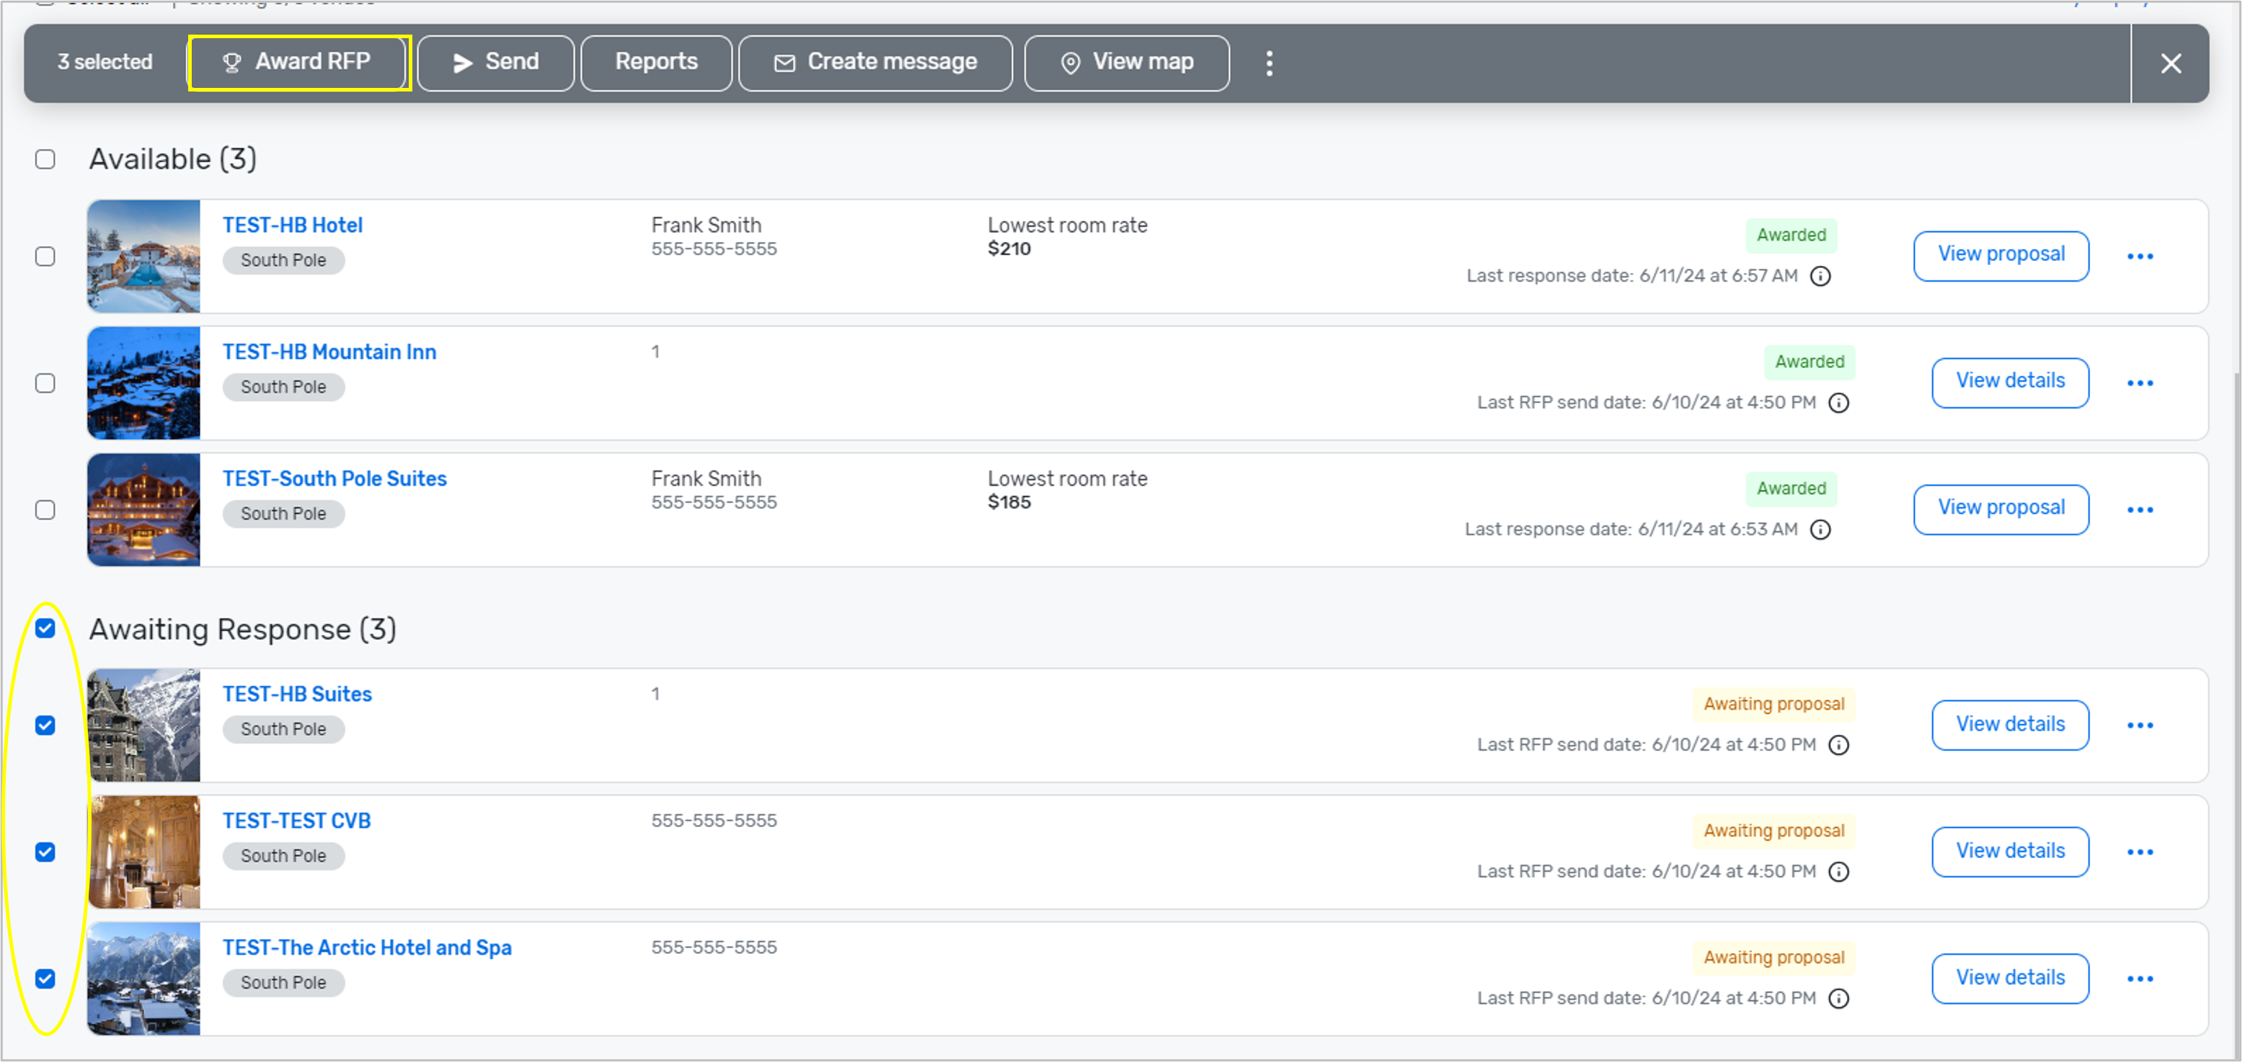The width and height of the screenshot is (2242, 1062).
Task: Click the Award RFP trophy button
Action: [x=298, y=63]
